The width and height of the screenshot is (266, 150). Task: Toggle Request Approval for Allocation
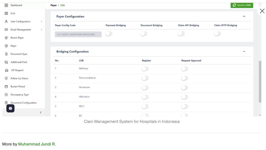pos(185,97)
